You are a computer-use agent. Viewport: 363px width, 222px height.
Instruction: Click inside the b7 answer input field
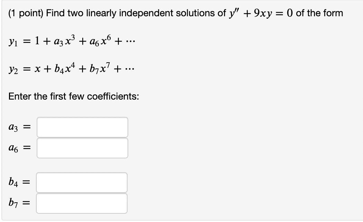coord(82,203)
